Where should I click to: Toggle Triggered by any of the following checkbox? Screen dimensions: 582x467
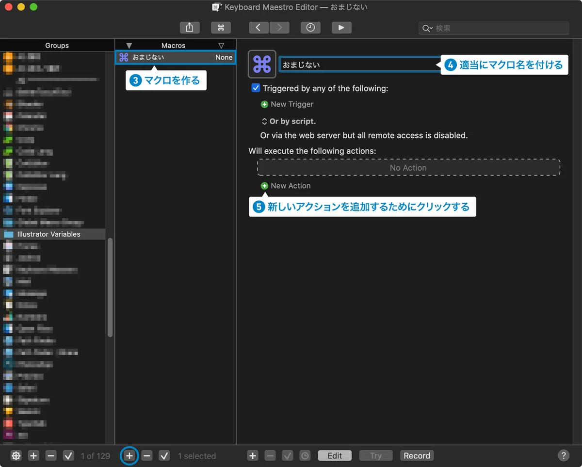256,88
